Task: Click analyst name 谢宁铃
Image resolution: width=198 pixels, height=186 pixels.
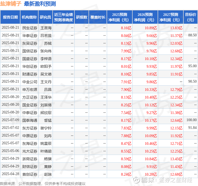Action: [46, 128]
